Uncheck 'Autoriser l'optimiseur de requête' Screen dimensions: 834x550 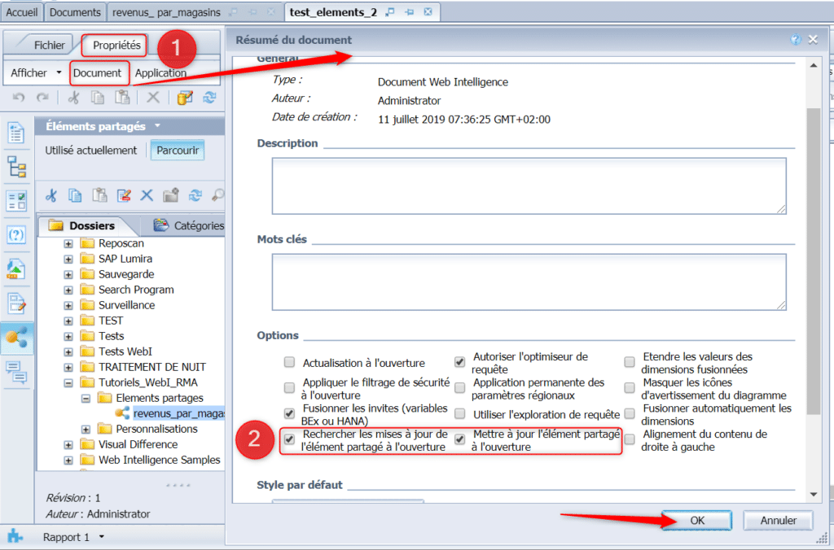pos(460,362)
